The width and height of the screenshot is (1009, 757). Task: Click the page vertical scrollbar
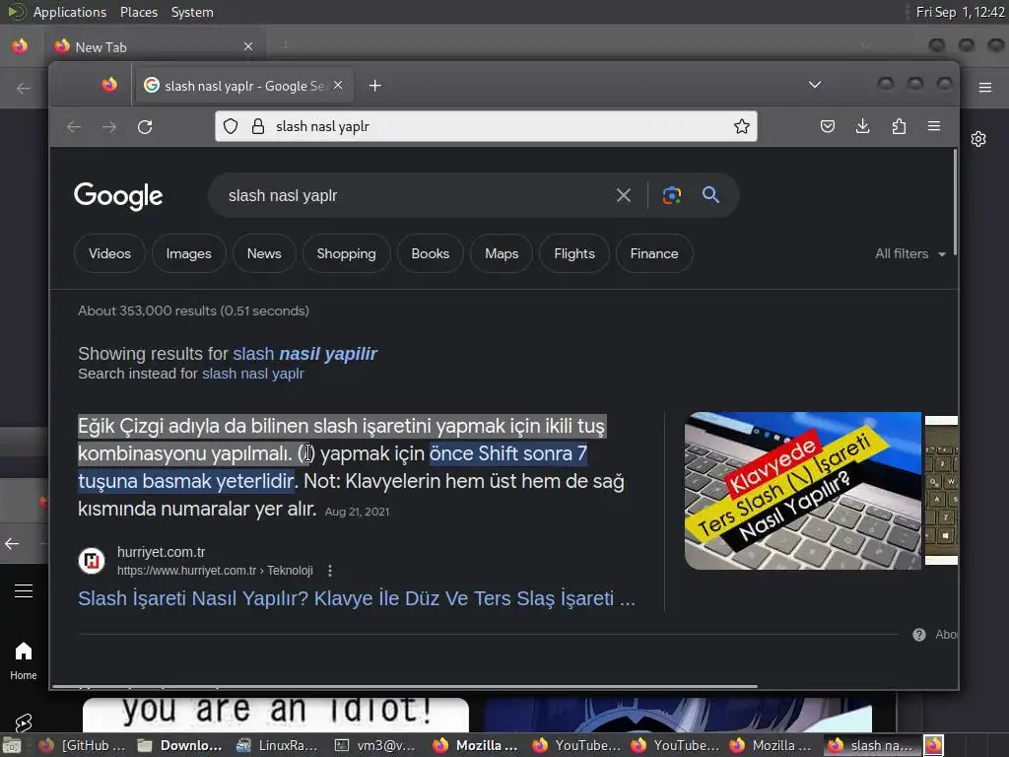click(x=955, y=203)
